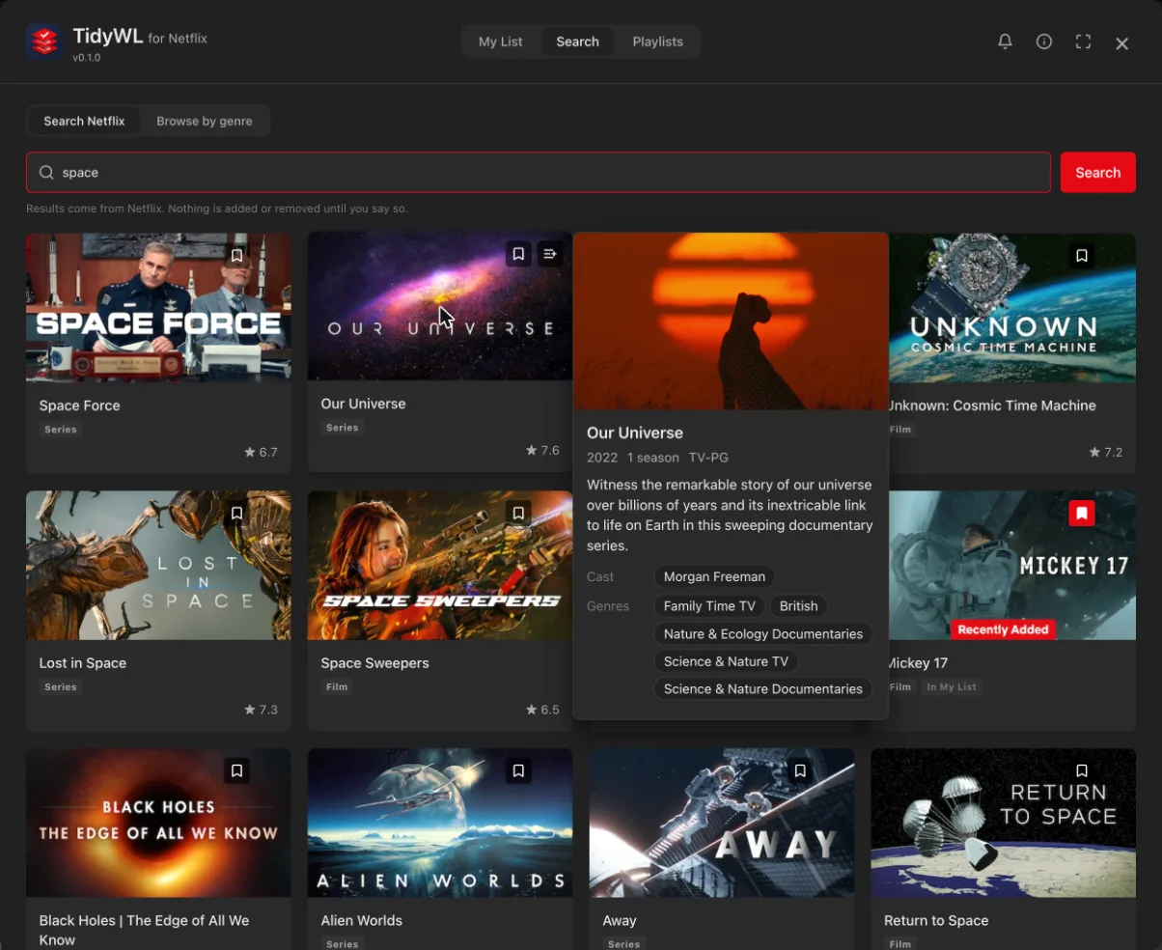This screenshot has width=1162, height=950.
Task: Switch to My List tab
Action: 501,42
